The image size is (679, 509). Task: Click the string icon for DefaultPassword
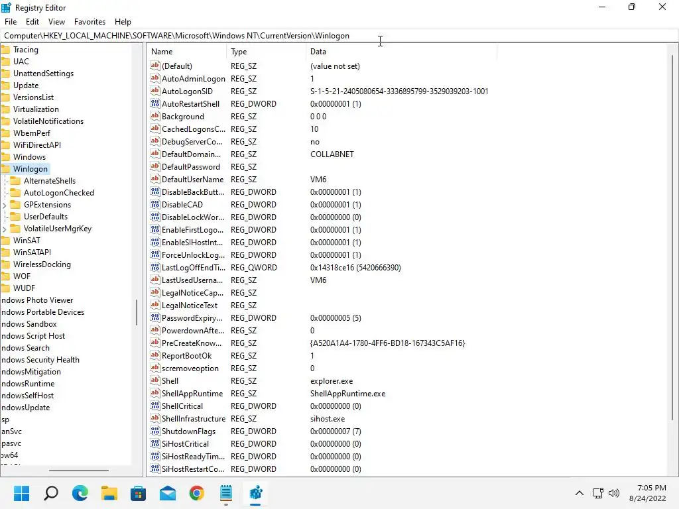[155, 166]
